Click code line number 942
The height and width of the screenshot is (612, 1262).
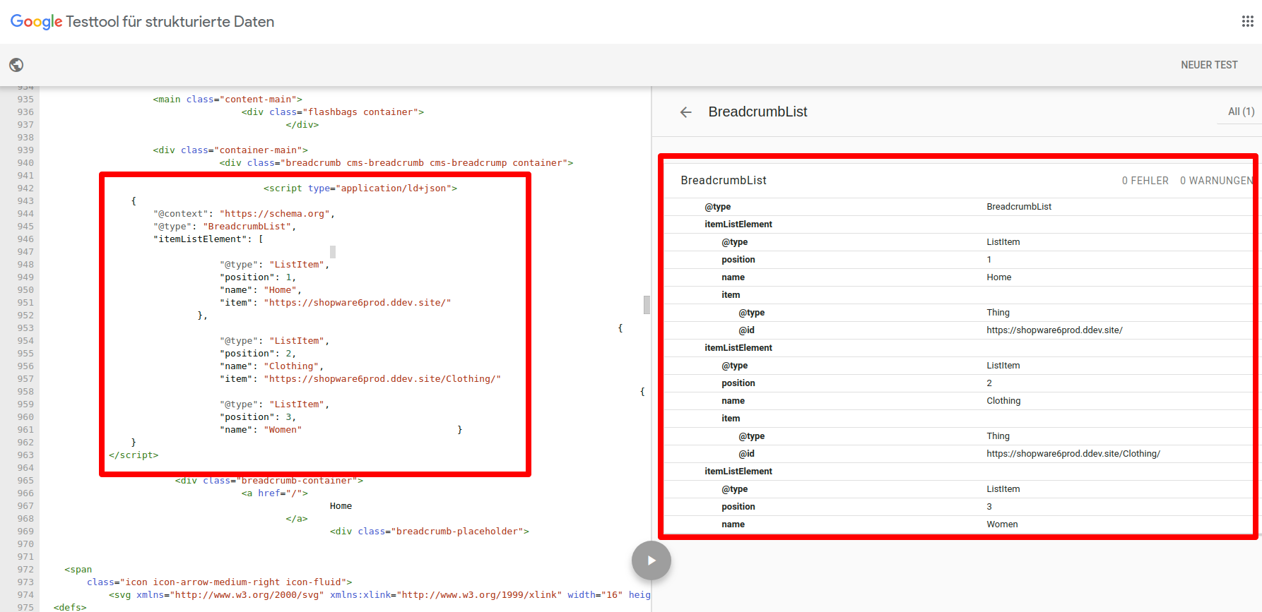point(25,188)
